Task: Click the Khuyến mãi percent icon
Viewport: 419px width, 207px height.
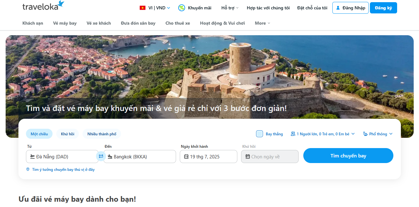Action: 182,8
